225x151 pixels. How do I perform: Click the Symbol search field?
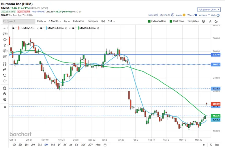click(19, 21)
